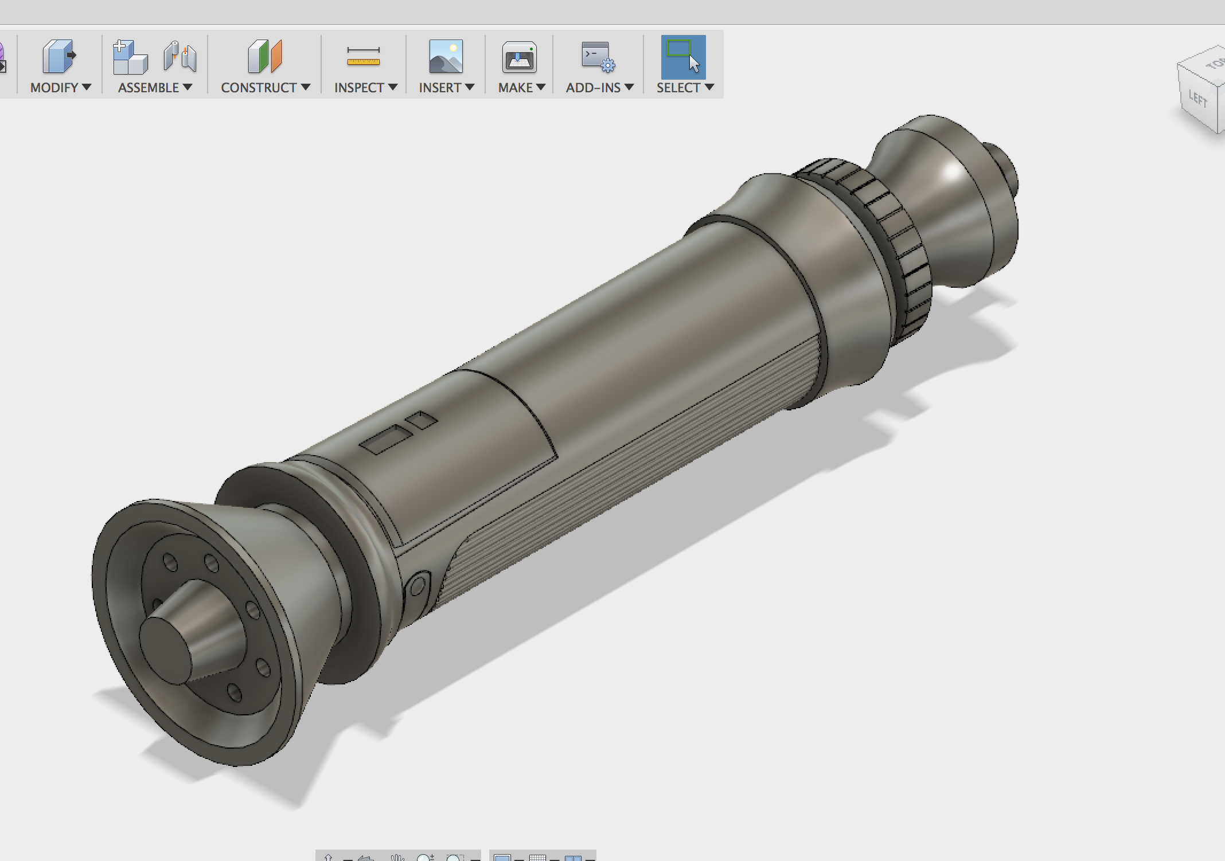Screen dimensions: 1225x861
Task: Click the 3D Print icon above MAKE
Action: [520, 57]
